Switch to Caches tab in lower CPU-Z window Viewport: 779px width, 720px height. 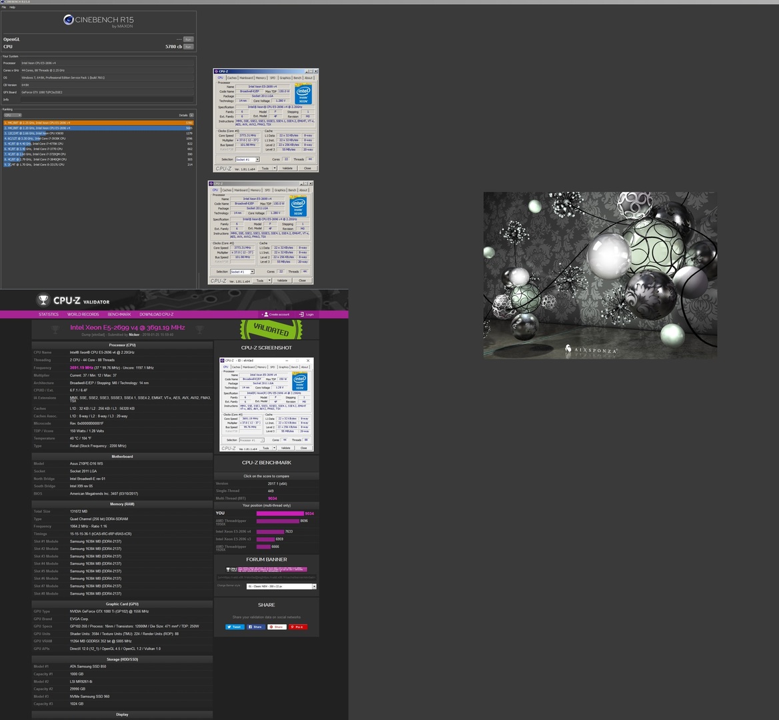(227, 190)
